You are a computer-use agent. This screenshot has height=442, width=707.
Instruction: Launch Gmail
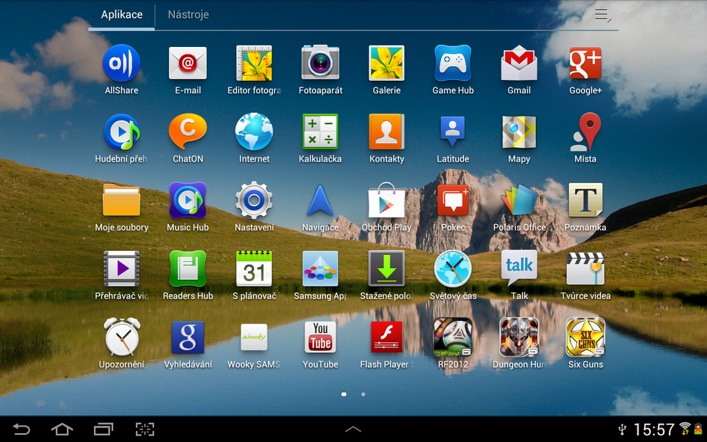pyautogui.click(x=519, y=63)
